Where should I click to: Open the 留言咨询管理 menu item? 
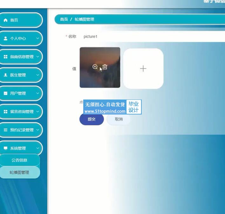[21, 112]
